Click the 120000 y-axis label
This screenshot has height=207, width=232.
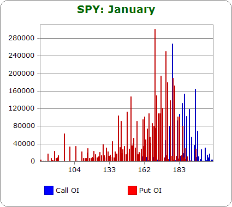21,108
